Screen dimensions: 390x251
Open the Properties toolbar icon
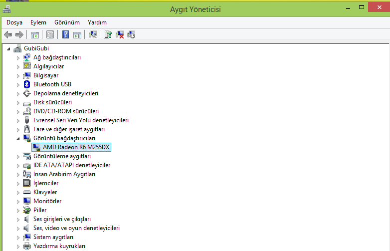click(x=50, y=34)
